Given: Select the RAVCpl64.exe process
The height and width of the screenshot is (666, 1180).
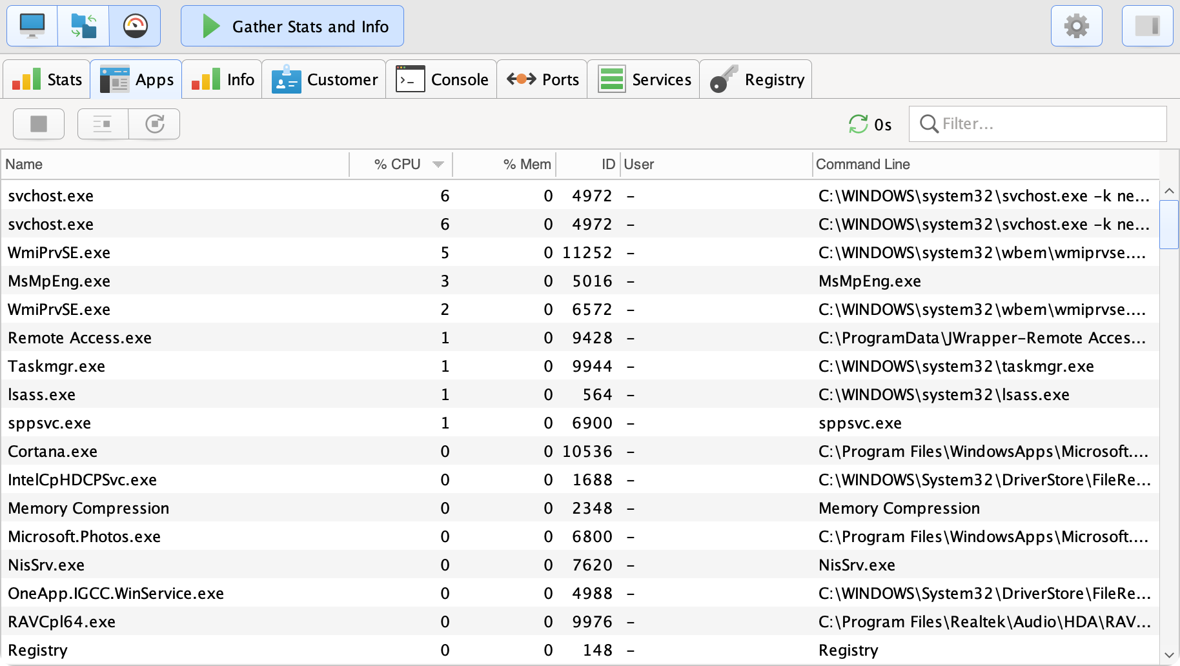Looking at the screenshot, I should (x=61, y=621).
